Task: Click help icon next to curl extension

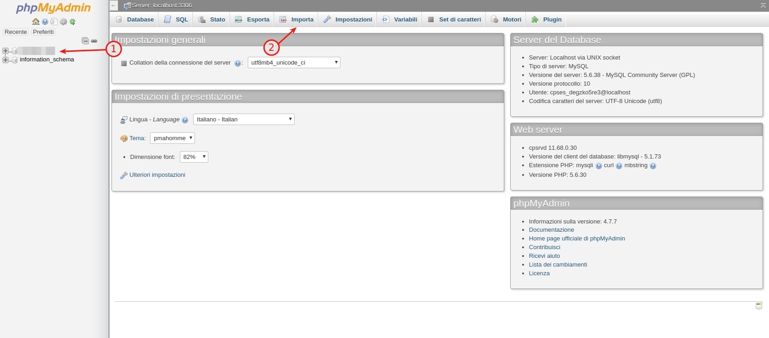Action: (x=619, y=166)
